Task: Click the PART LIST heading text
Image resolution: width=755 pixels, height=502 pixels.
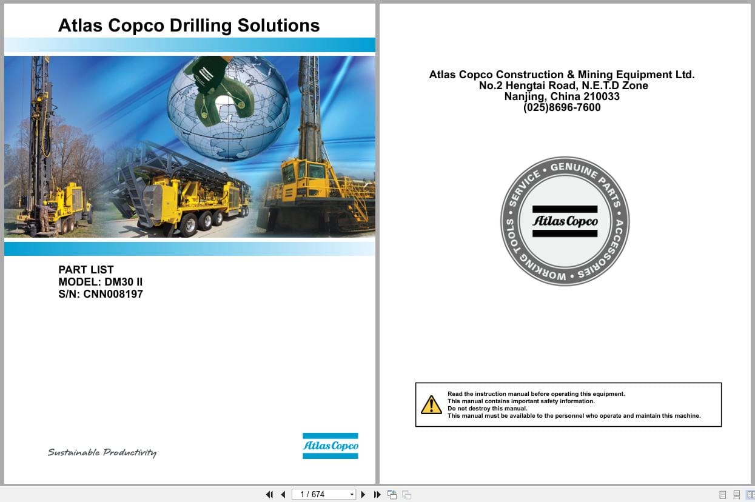Action: coord(86,270)
